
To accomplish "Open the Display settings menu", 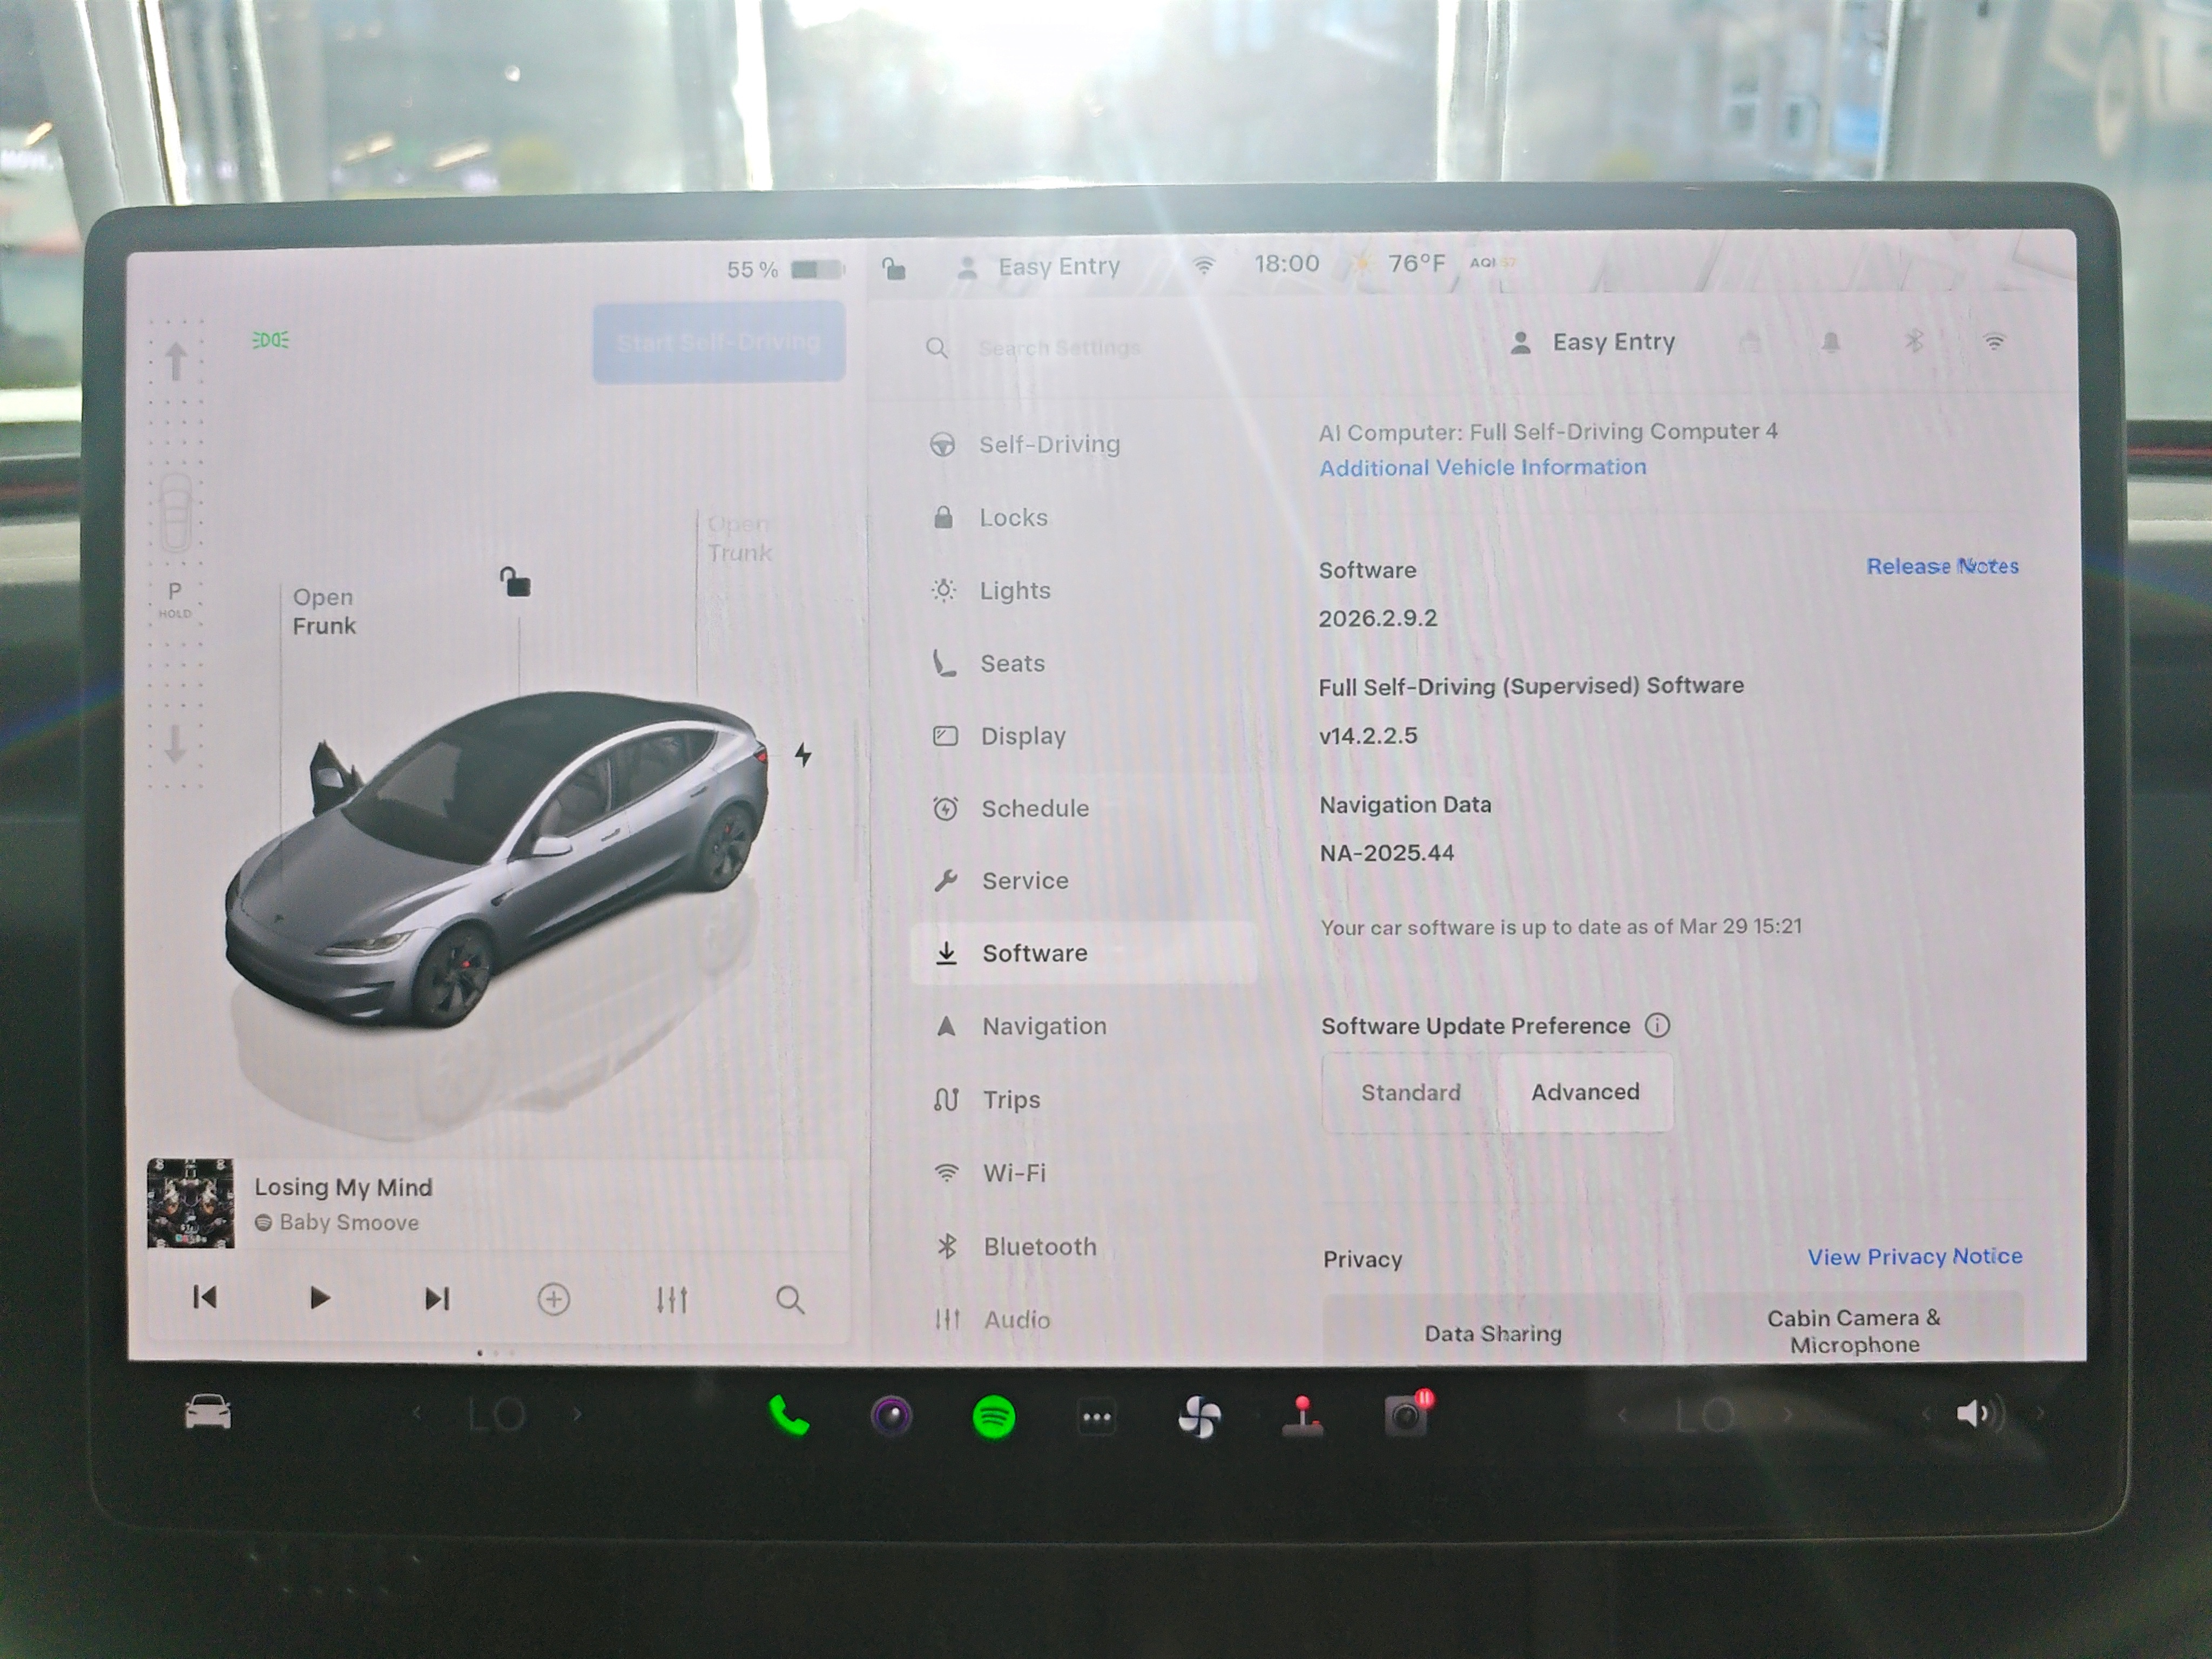I will tap(1022, 736).
